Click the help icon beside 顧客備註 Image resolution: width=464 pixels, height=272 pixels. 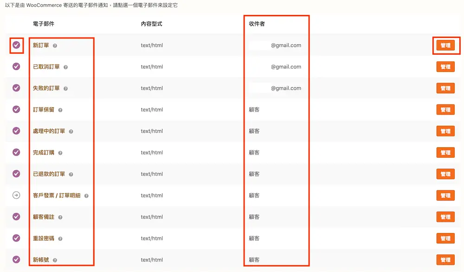coord(60,217)
